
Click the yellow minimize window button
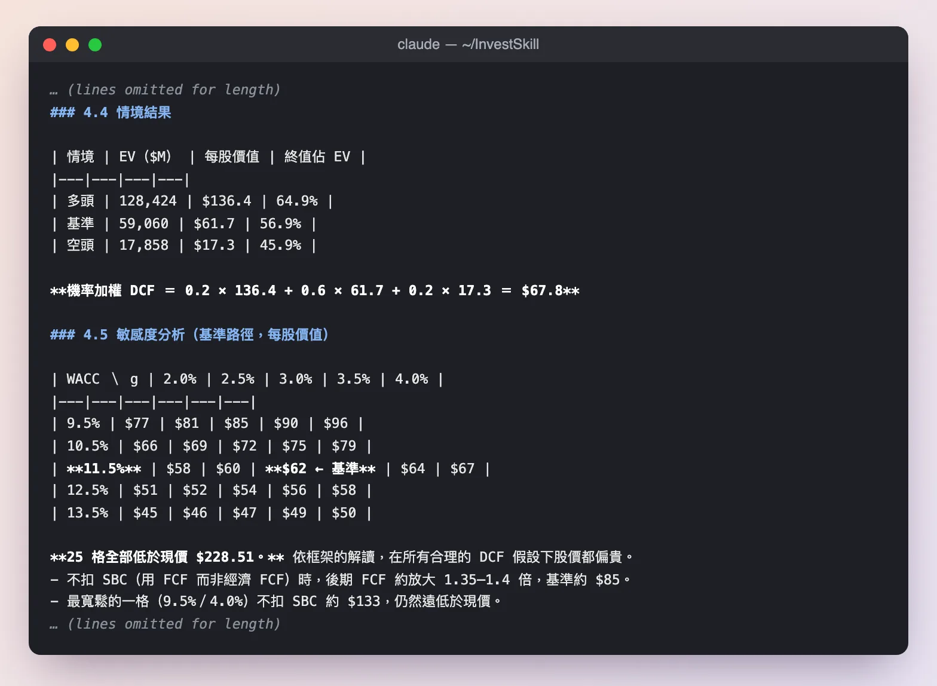point(72,45)
